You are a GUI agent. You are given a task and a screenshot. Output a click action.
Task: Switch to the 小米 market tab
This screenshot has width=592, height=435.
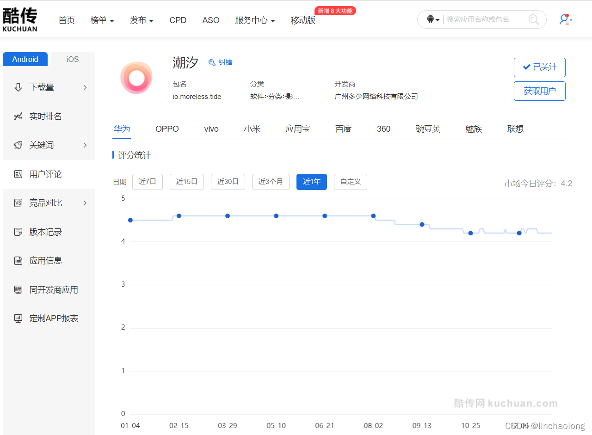(x=253, y=129)
